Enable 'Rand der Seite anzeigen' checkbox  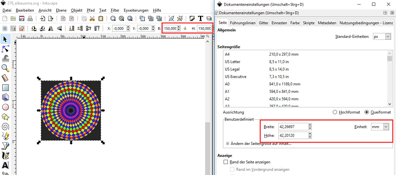click(x=226, y=162)
